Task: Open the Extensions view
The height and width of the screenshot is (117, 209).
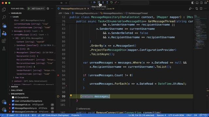Action: (4, 41)
